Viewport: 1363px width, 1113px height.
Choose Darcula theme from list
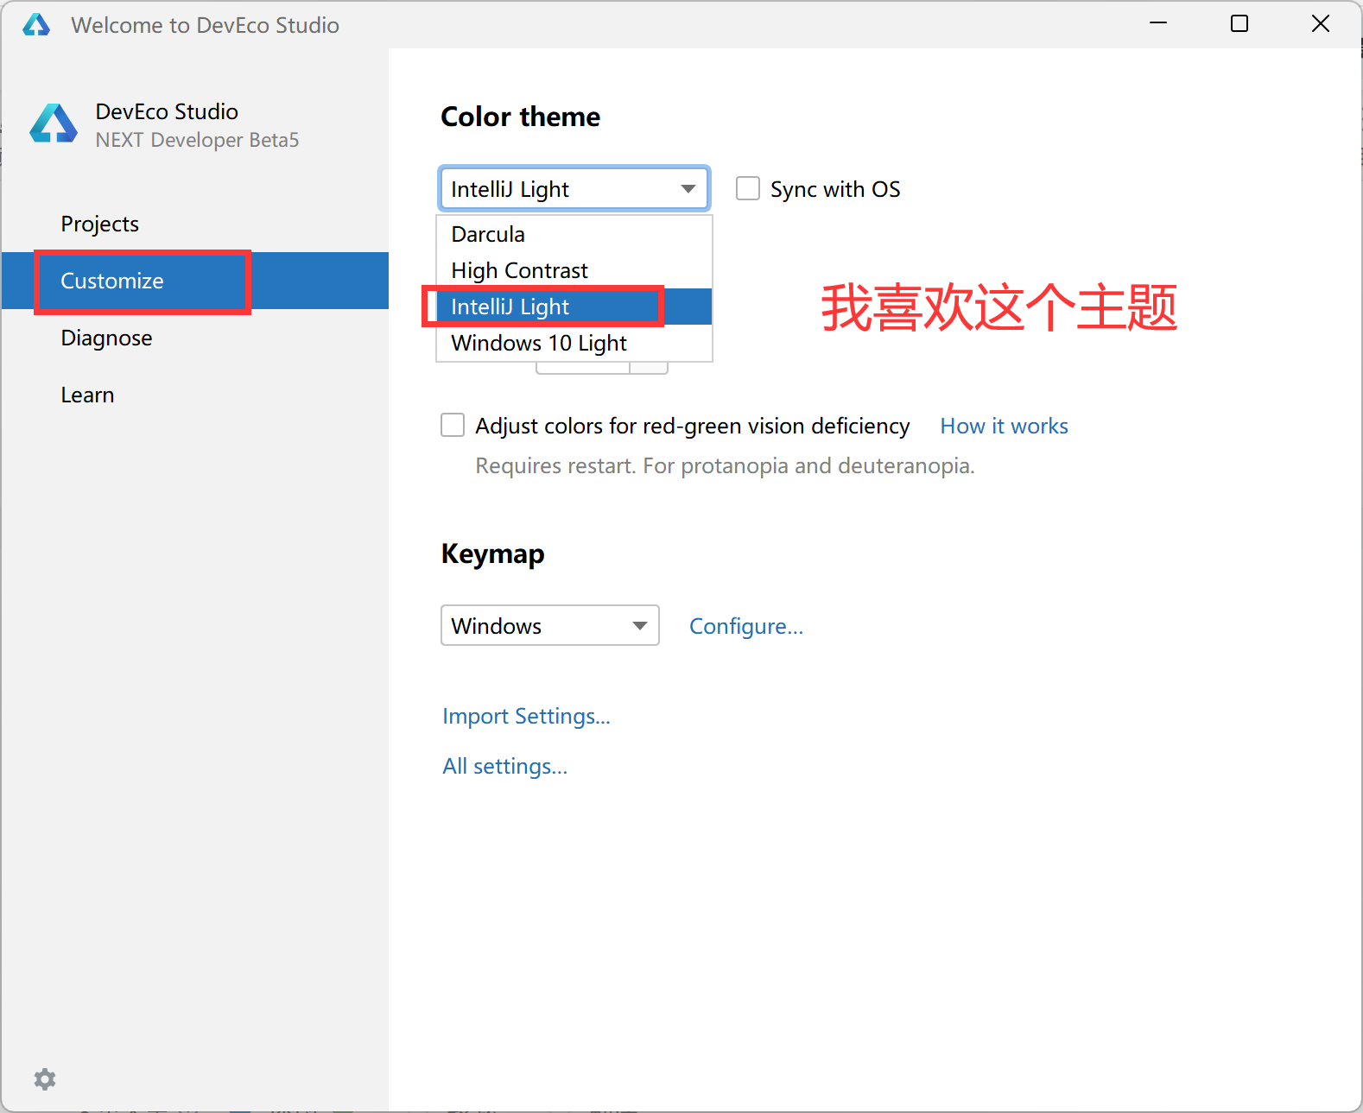pyautogui.click(x=574, y=234)
